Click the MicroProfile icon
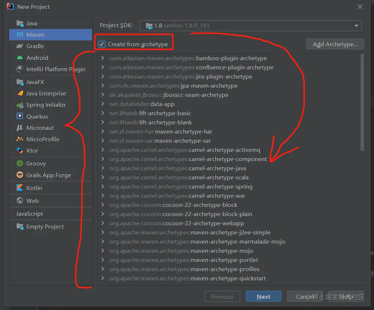This screenshot has height=310, width=374. tap(20, 139)
